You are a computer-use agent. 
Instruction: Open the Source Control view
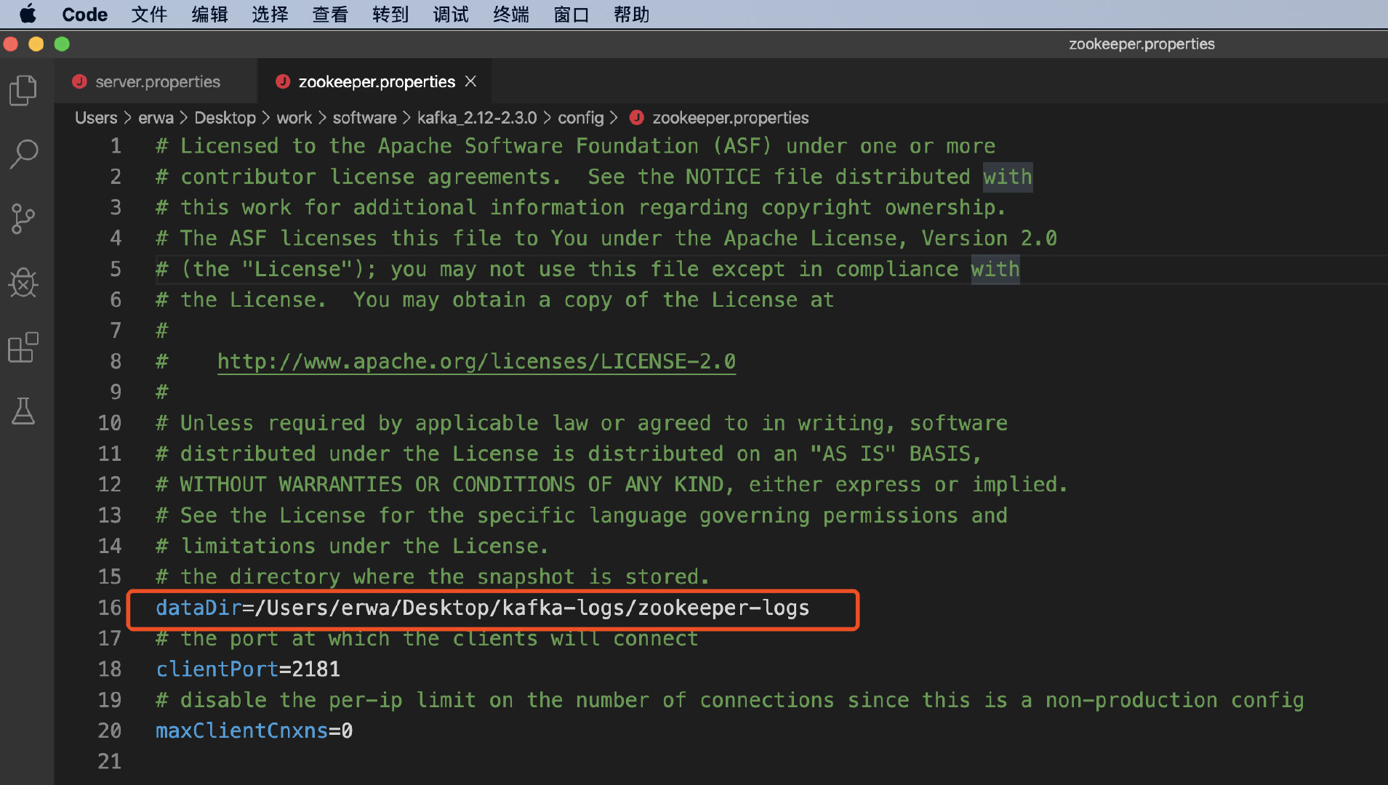[x=23, y=218]
